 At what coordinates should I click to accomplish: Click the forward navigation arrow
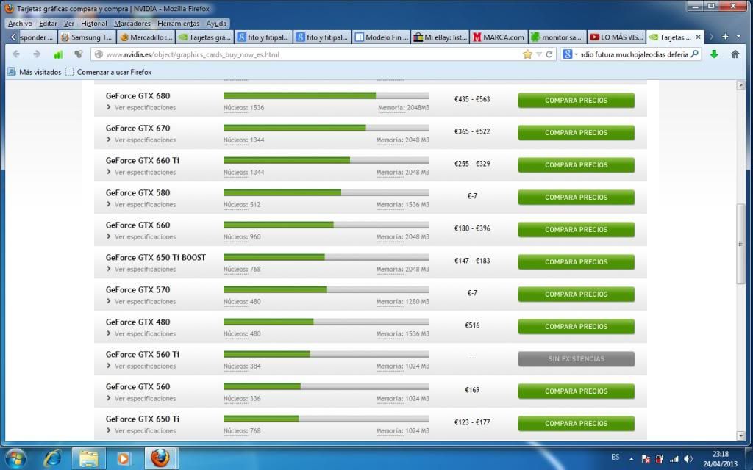(x=37, y=54)
